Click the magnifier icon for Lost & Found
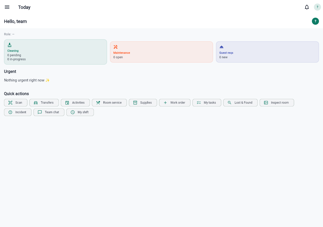 pos(230,103)
